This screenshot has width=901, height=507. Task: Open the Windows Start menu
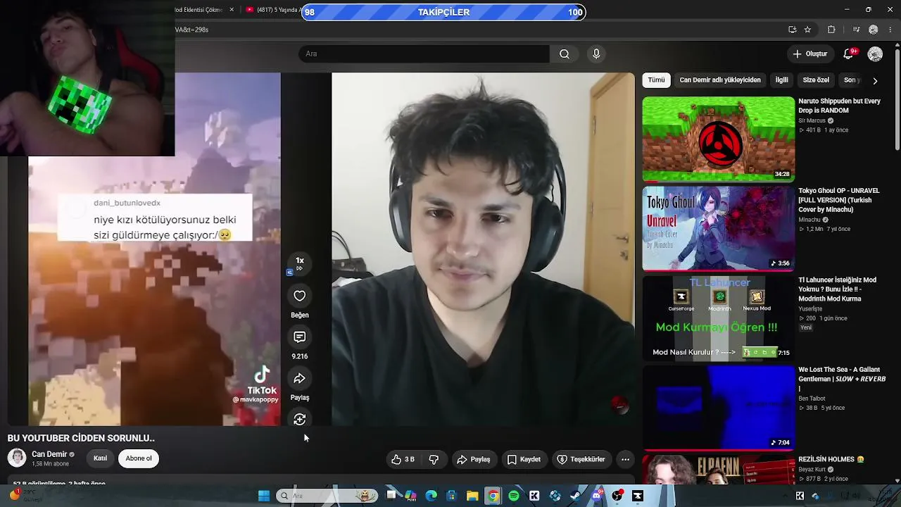coord(264,496)
